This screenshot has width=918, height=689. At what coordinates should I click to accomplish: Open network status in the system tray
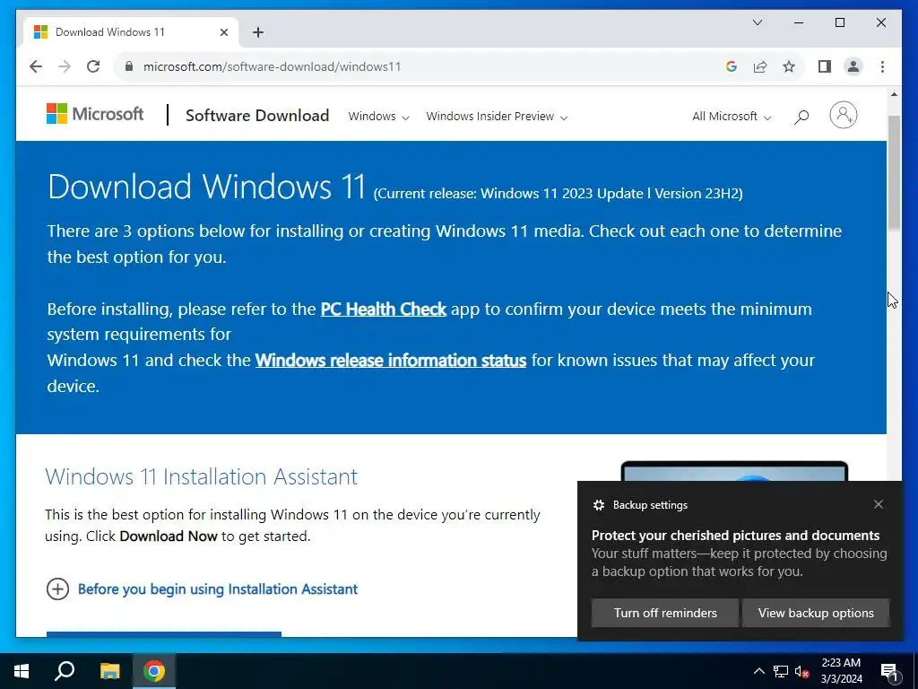coord(781,671)
